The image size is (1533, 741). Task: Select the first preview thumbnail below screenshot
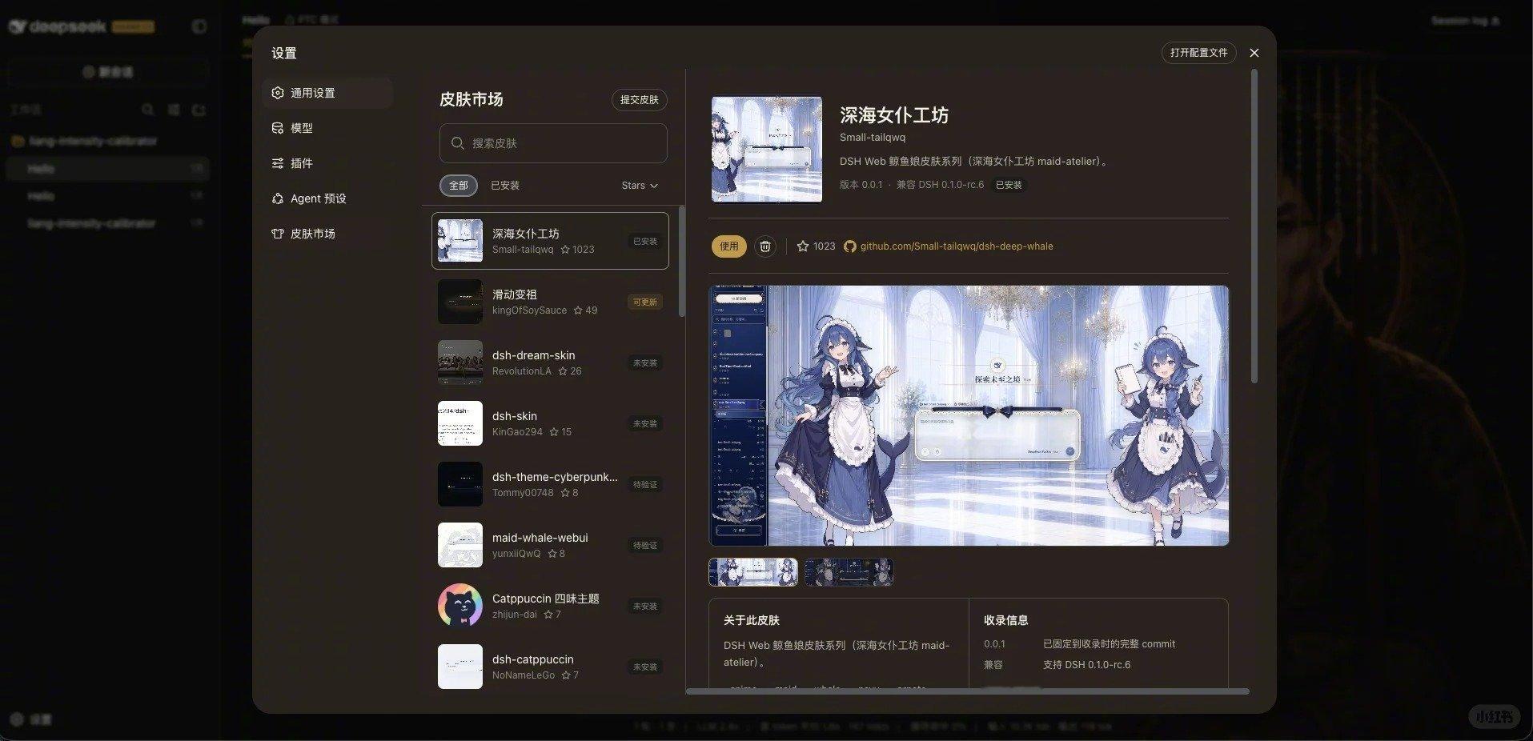point(753,572)
